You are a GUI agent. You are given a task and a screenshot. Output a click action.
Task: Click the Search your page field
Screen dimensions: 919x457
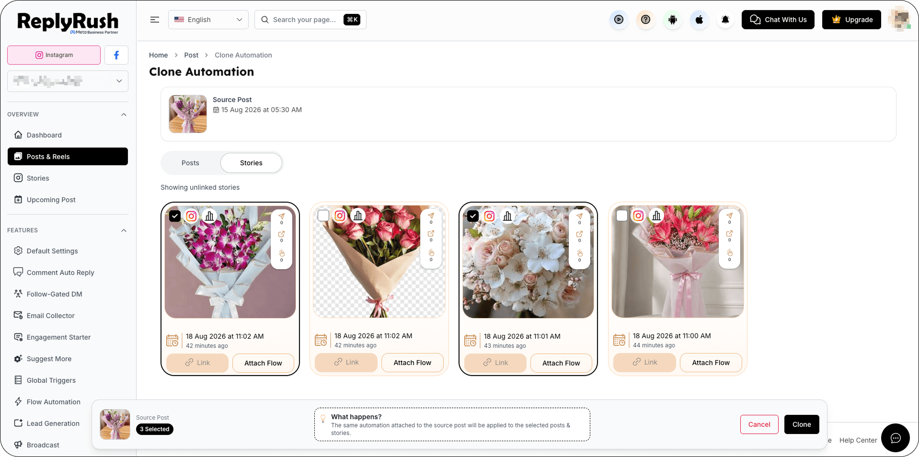coord(310,20)
